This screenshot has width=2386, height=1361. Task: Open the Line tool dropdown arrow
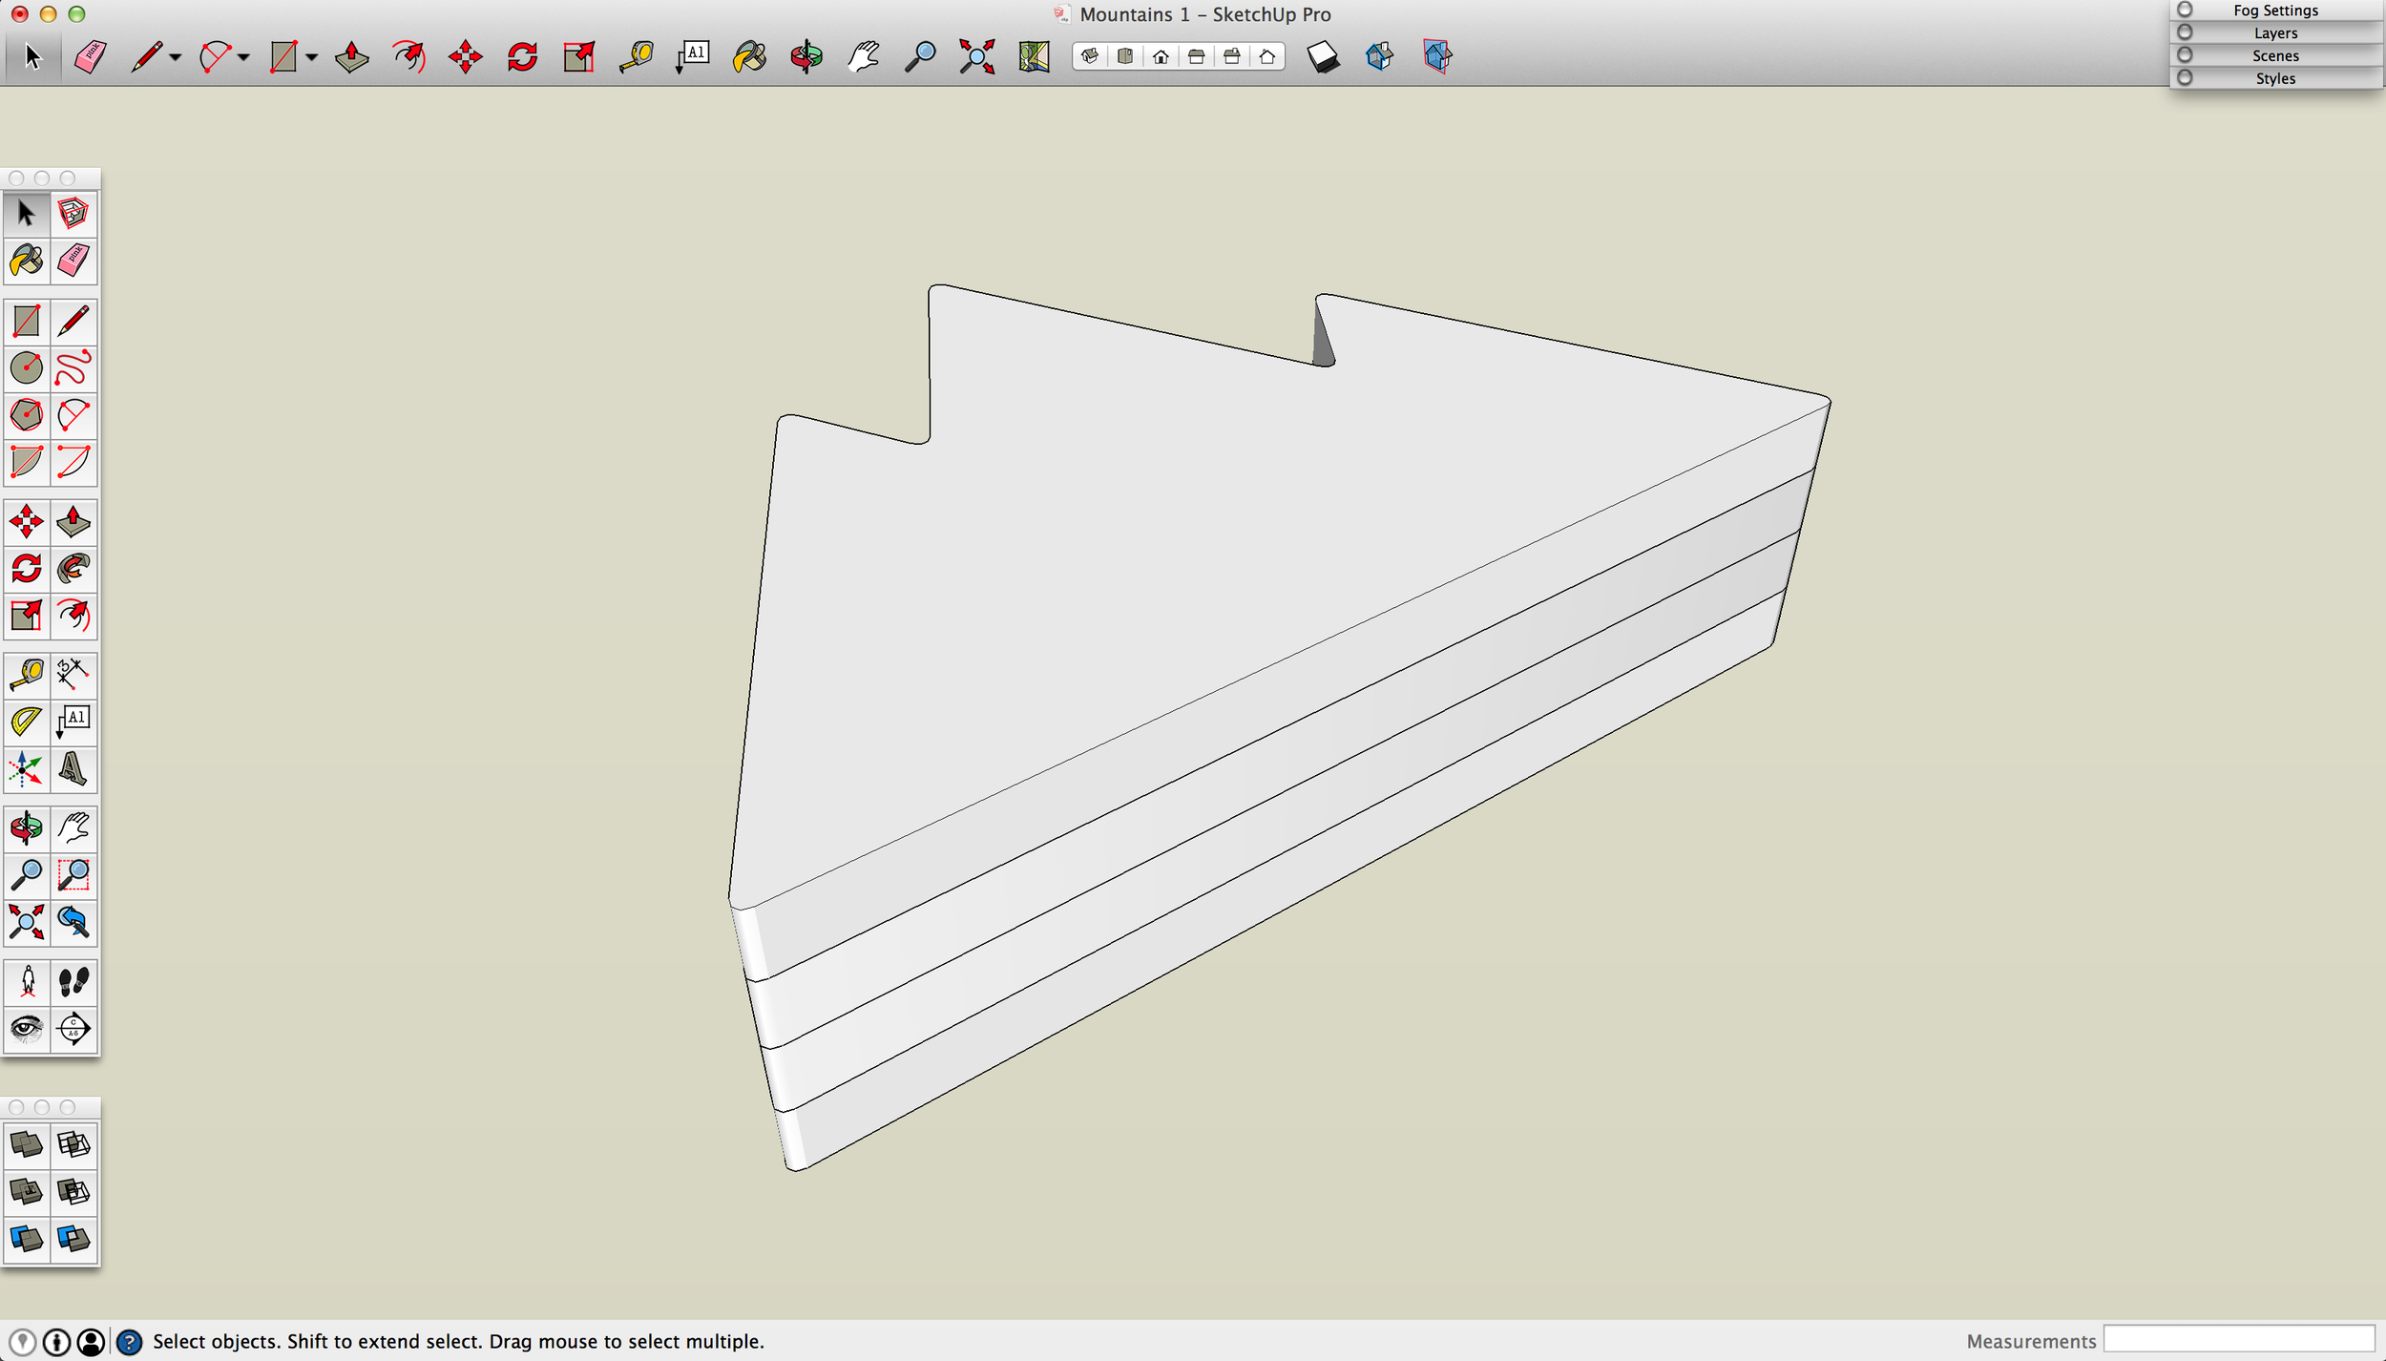click(176, 57)
